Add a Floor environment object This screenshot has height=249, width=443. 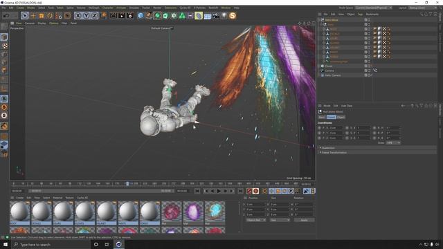pos(208,15)
